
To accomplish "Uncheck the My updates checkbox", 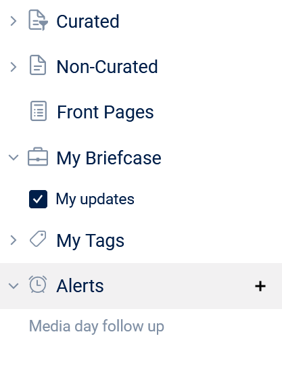I will pyautogui.click(x=38, y=199).
